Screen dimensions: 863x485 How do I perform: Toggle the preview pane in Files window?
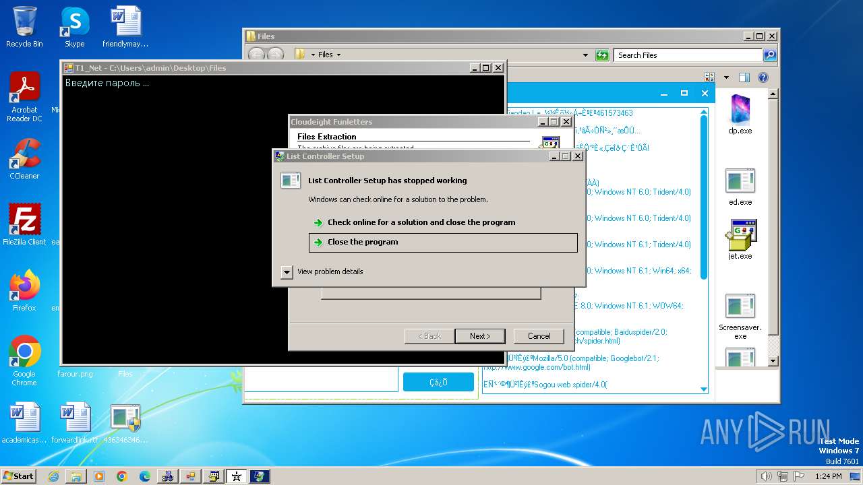coord(744,77)
